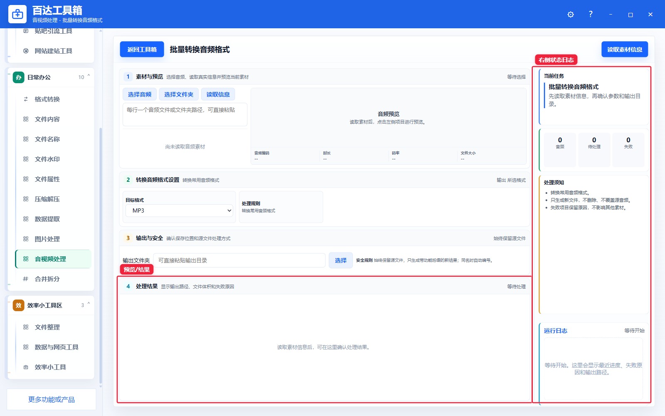The width and height of the screenshot is (665, 416).
Task: Click the 文件属性 sidebar label
Action: click(47, 179)
